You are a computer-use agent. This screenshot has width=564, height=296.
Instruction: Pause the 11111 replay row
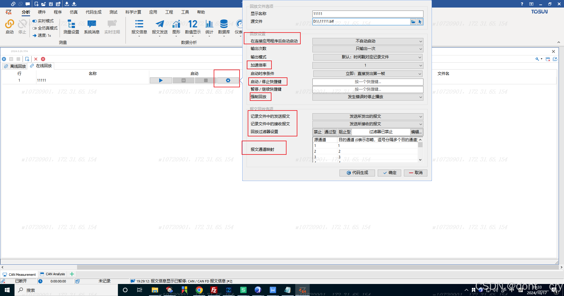click(183, 80)
